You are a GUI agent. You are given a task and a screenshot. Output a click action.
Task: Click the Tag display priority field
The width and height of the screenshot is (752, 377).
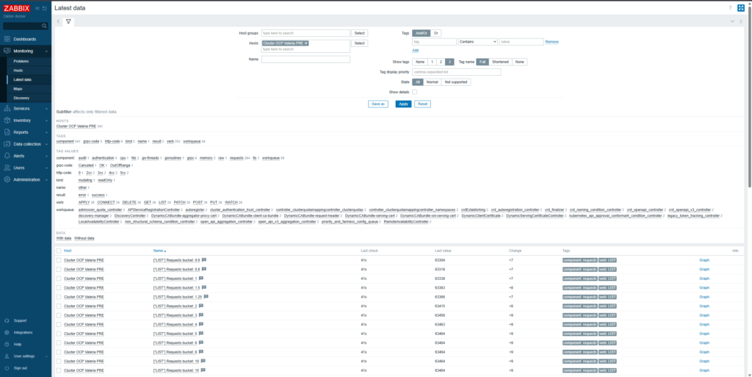tap(457, 72)
